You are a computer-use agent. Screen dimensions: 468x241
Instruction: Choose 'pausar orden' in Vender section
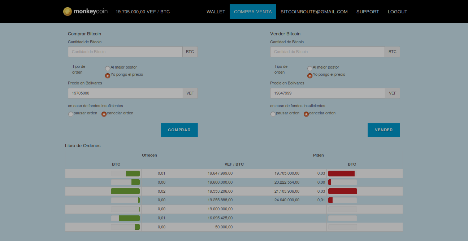[x=273, y=114]
